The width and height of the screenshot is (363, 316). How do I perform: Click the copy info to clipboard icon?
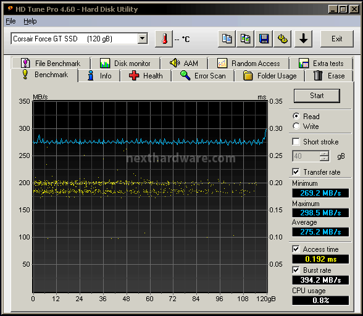coord(227,39)
